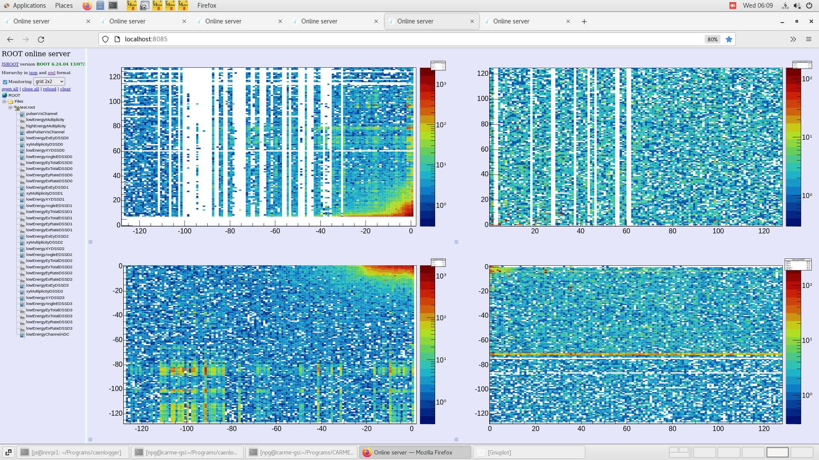Click the 'close all' link
This screenshot has width=819, height=460.
tap(30, 89)
